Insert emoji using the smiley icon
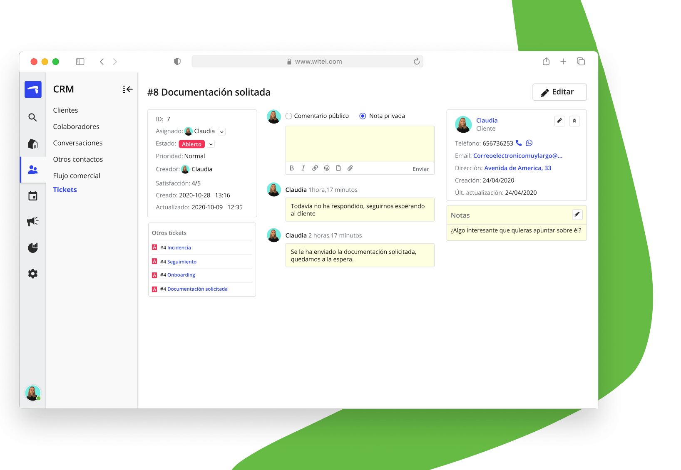This screenshot has height=470, width=681. pyautogui.click(x=327, y=168)
